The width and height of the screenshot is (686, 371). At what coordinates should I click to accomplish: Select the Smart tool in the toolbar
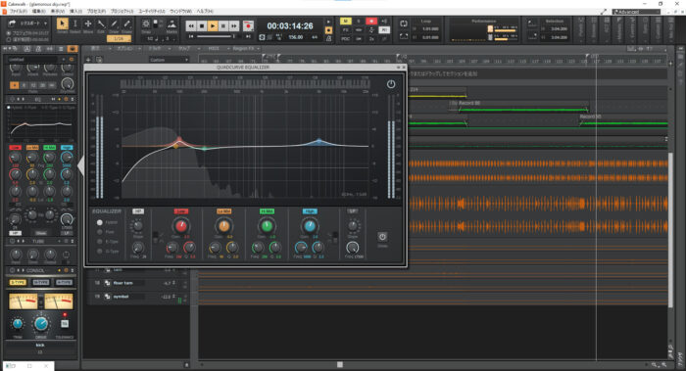pyautogui.click(x=62, y=24)
